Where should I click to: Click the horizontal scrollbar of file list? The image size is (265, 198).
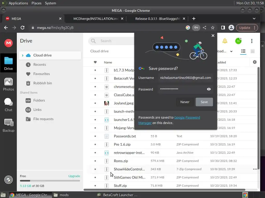[164, 190]
